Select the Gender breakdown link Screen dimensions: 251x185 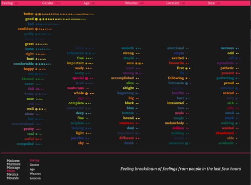tap(34, 165)
